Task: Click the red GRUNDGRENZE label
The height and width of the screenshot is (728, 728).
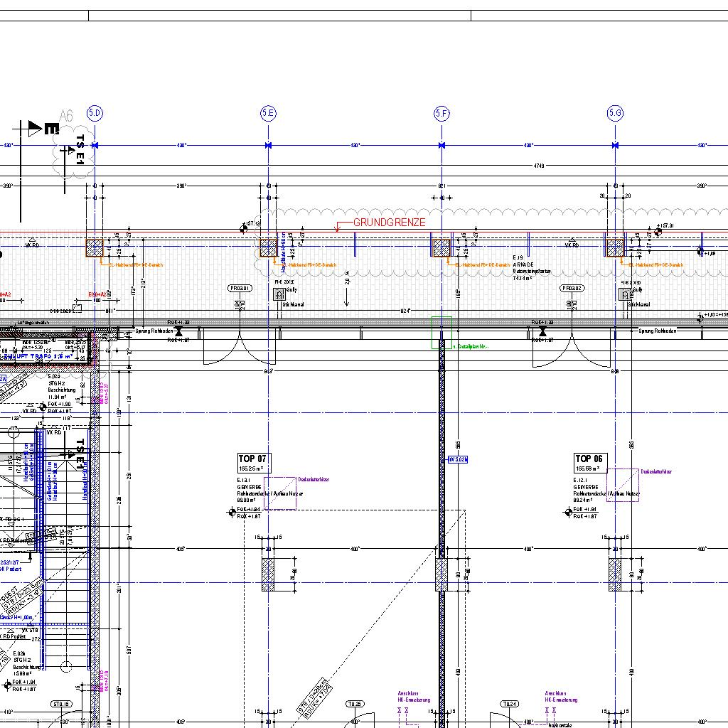Action: click(x=389, y=223)
